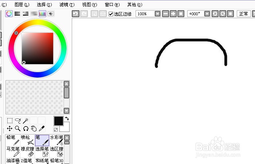This screenshot has height=164, width=255.
Task: Open the 图层(L) menu
Action: (22, 4)
